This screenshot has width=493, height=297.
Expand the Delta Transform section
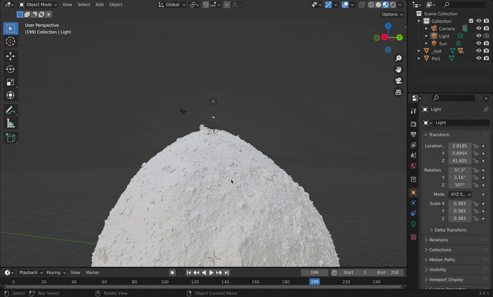point(450,230)
